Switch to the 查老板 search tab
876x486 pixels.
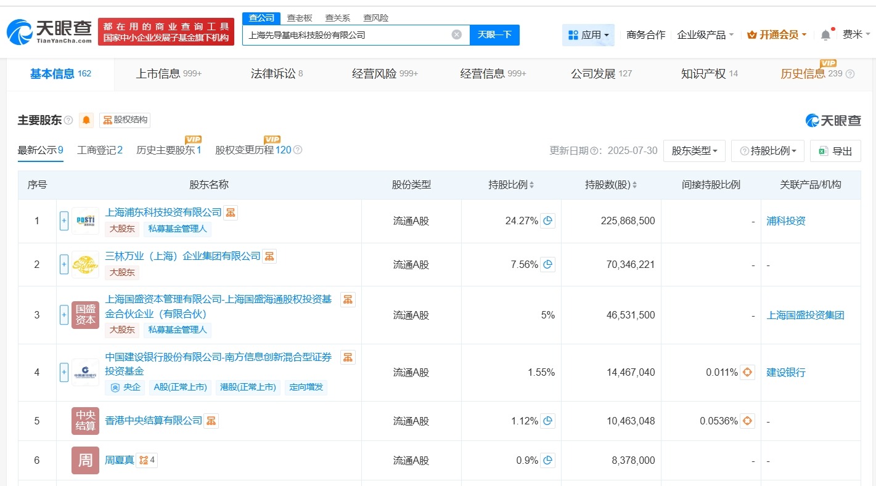(299, 17)
